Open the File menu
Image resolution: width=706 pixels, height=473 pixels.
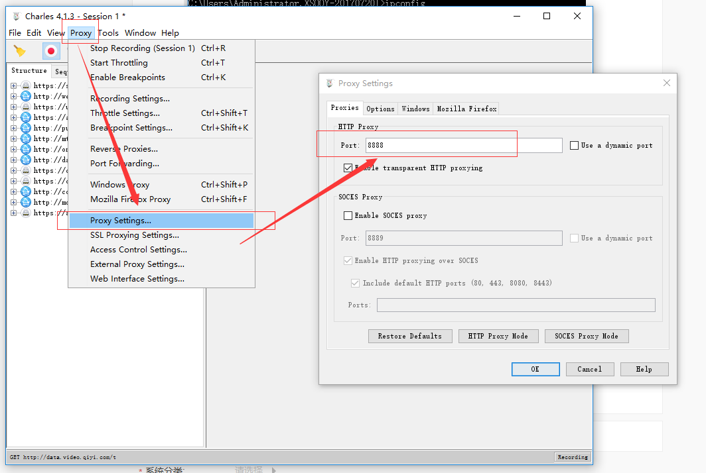pos(15,33)
